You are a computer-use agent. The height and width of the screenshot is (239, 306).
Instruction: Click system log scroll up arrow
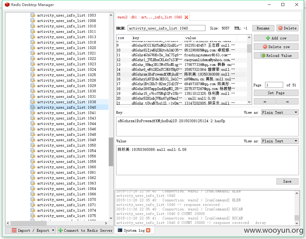297,193
